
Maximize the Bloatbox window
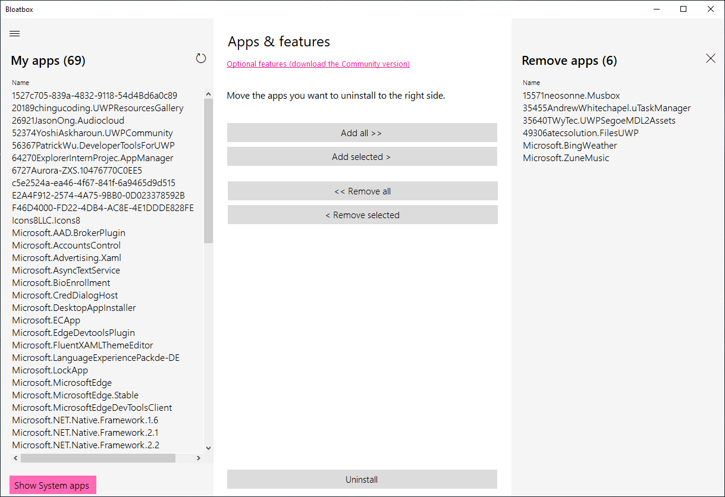pyautogui.click(x=683, y=9)
